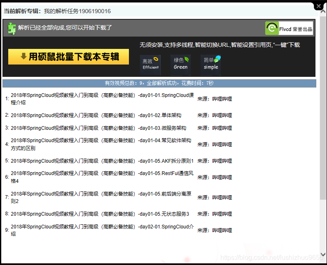Click the 解析已经全部完成 status message
The image size is (327, 265).
pyautogui.click(x=65, y=28)
